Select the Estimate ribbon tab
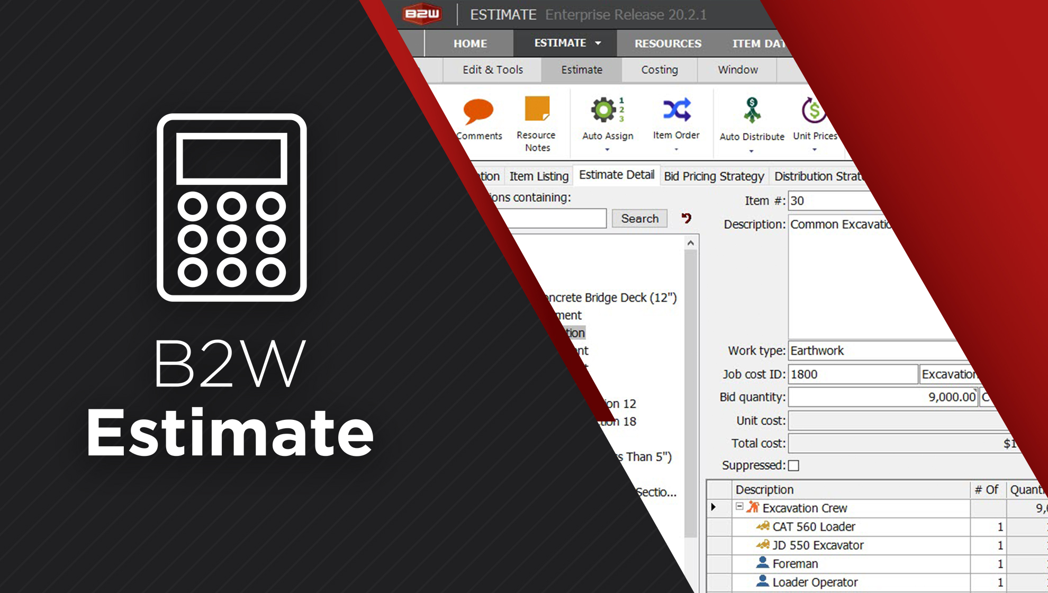The image size is (1048, 593). 582,70
